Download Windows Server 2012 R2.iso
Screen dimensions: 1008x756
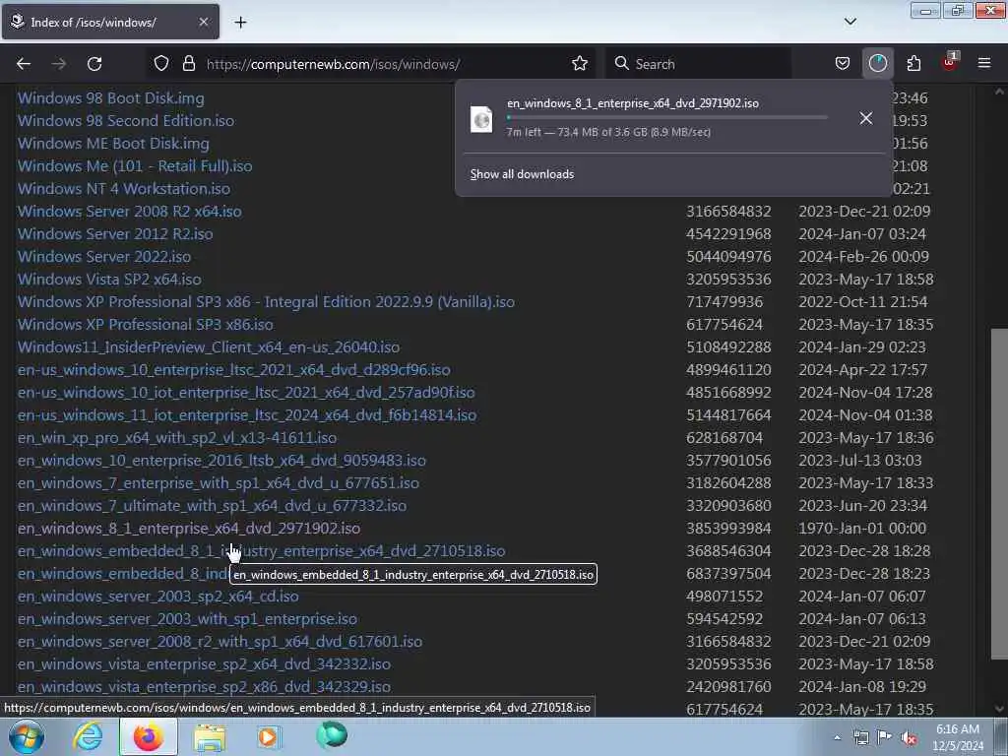click(x=115, y=234)
